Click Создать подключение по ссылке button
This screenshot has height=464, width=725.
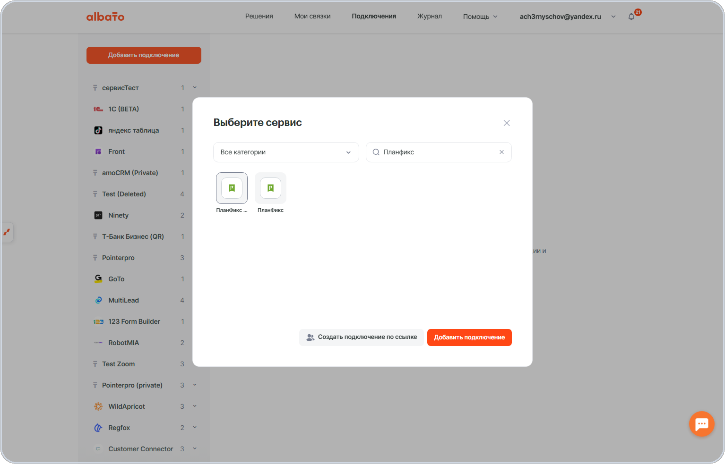pos(362,337)
